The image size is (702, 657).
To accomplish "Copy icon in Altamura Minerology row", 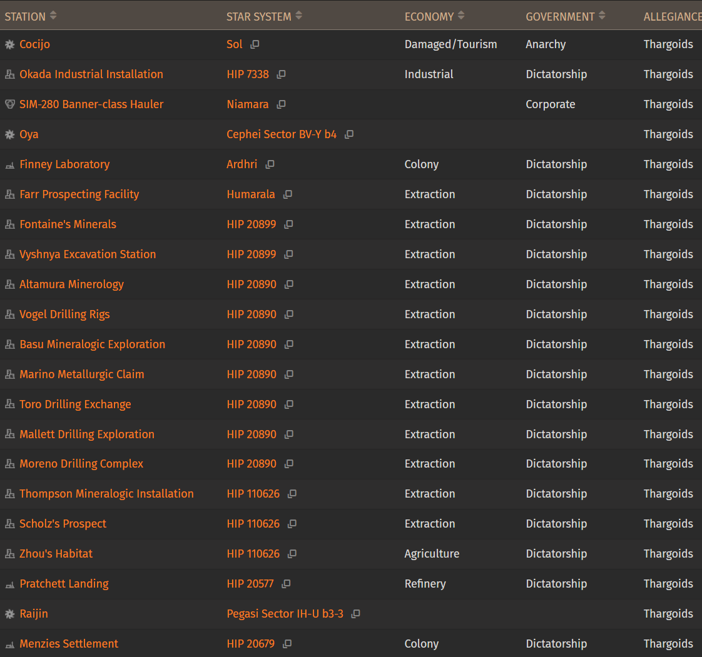I will click(289, 284).
